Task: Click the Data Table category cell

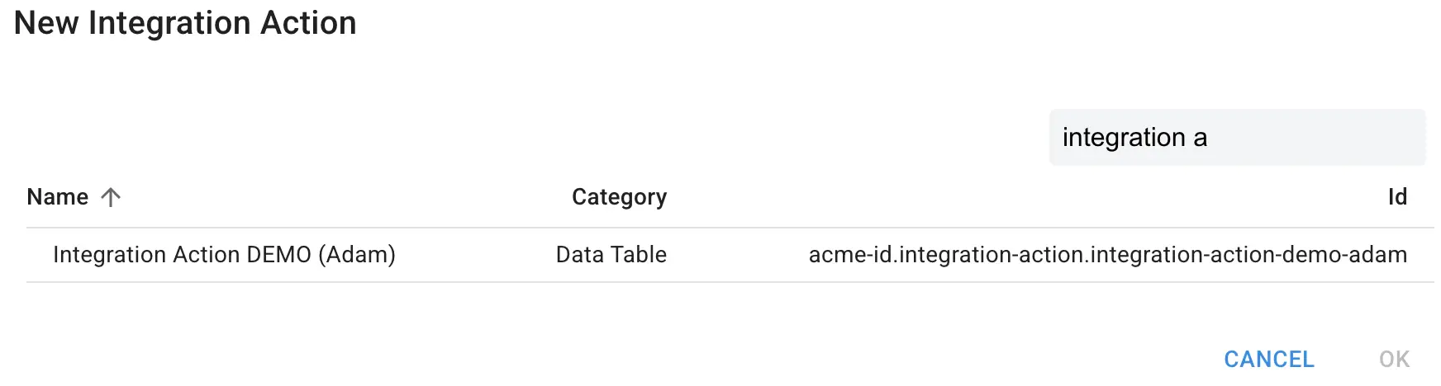Action: (611, 255)
